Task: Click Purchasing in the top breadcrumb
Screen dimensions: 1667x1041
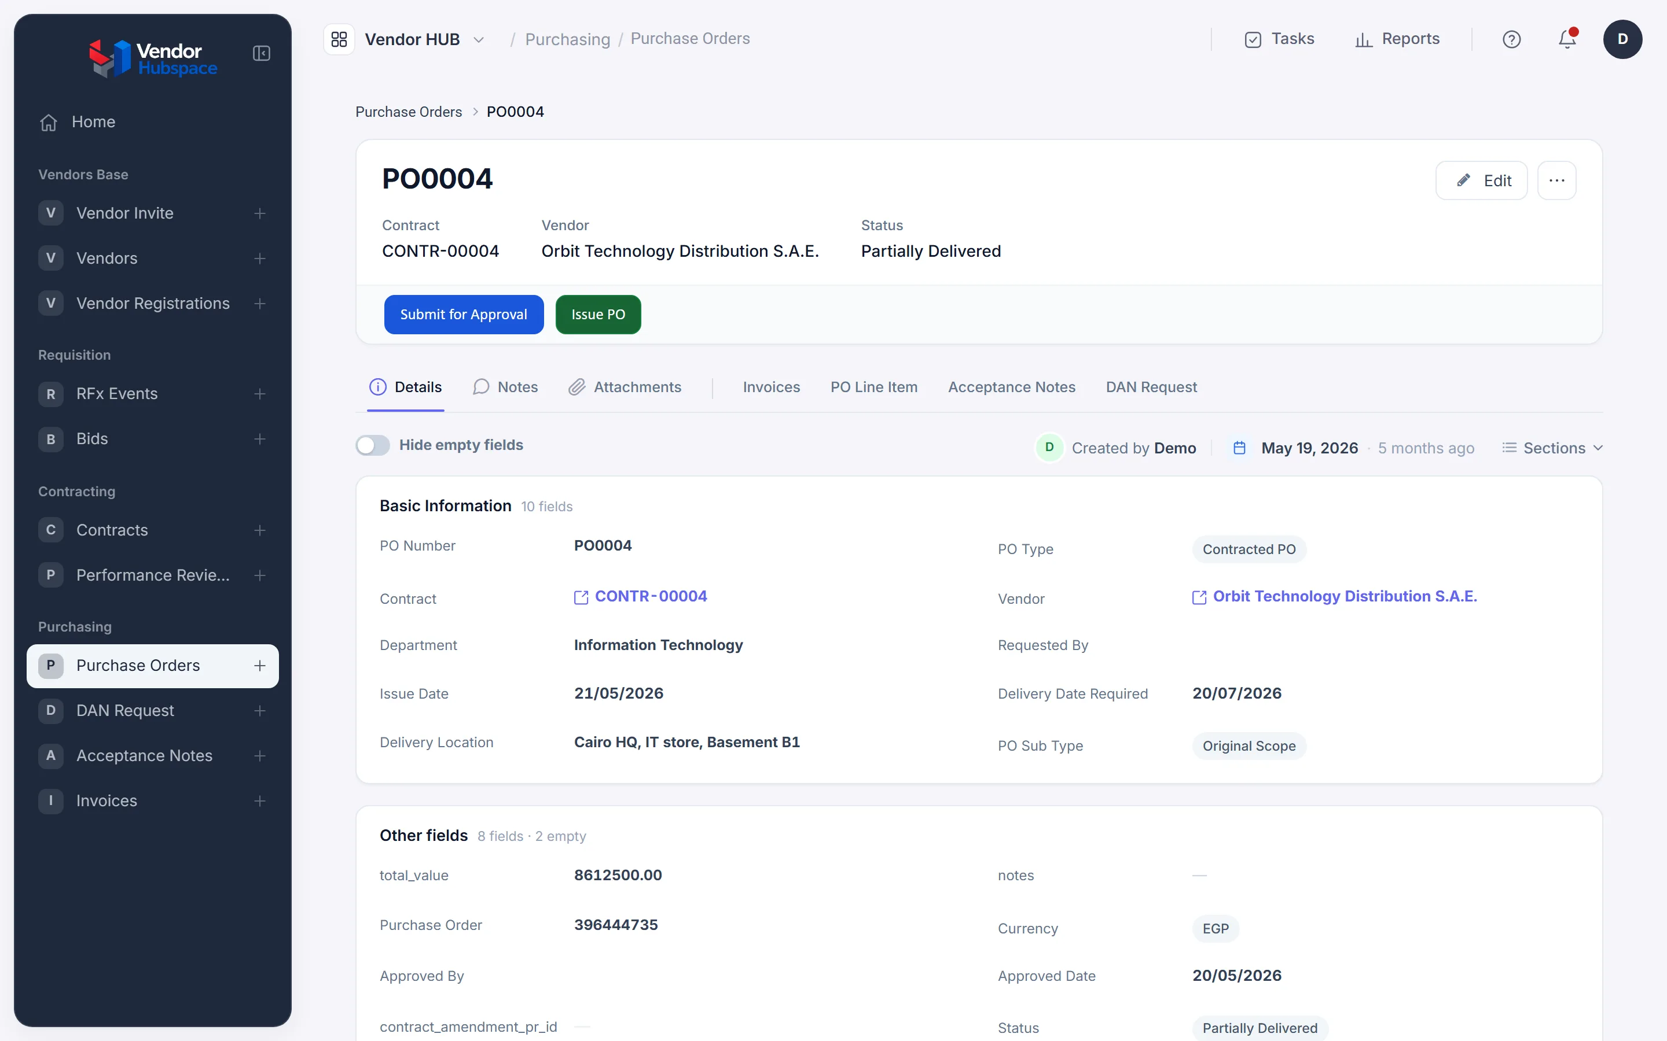Action: (568, 39)
